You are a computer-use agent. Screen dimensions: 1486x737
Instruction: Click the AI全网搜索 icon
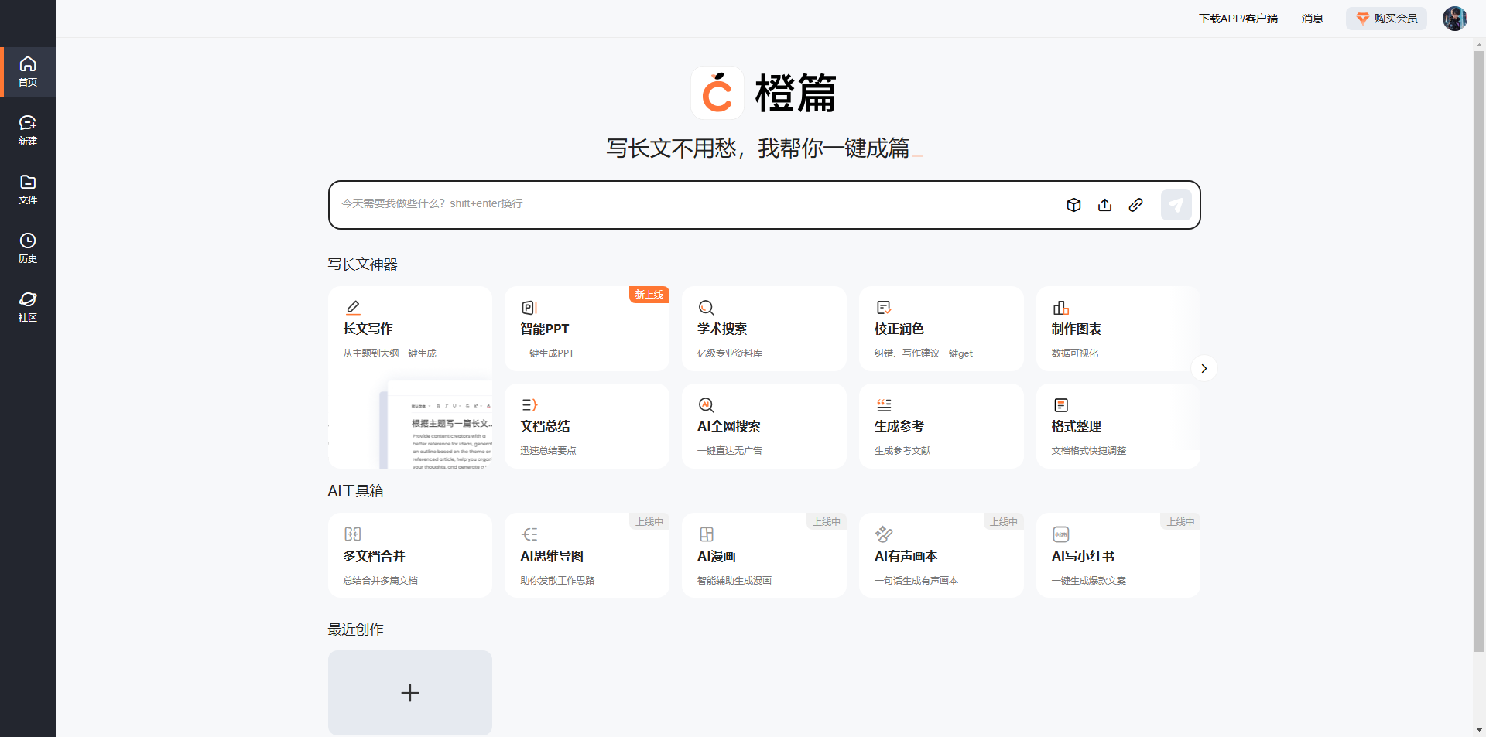pos(706,404)
